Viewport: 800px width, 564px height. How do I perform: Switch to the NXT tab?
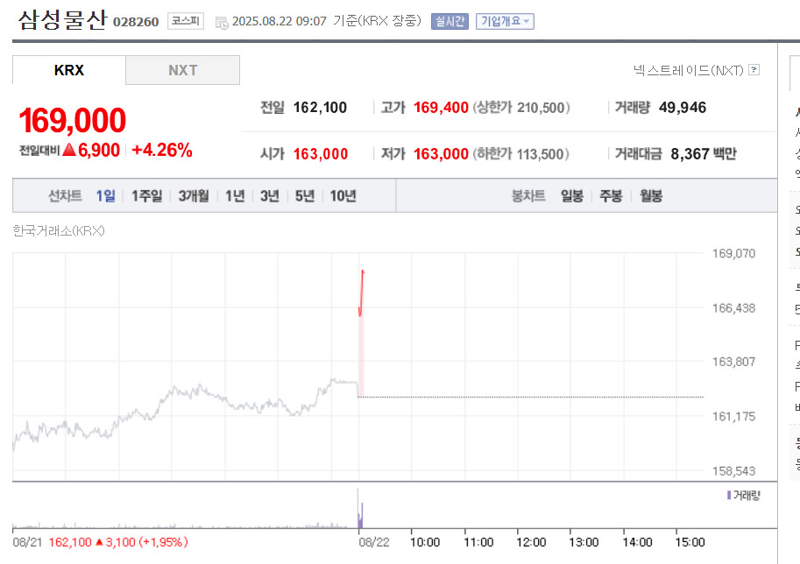[x=182, y=70]
